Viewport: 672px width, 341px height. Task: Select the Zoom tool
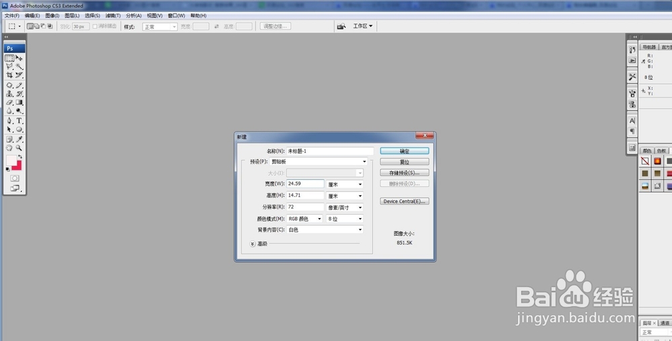click(x=19, y=148)
